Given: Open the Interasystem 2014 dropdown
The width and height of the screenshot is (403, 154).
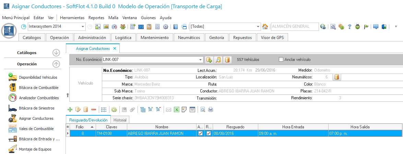Looking at the screenshot, I should [83, 27].
